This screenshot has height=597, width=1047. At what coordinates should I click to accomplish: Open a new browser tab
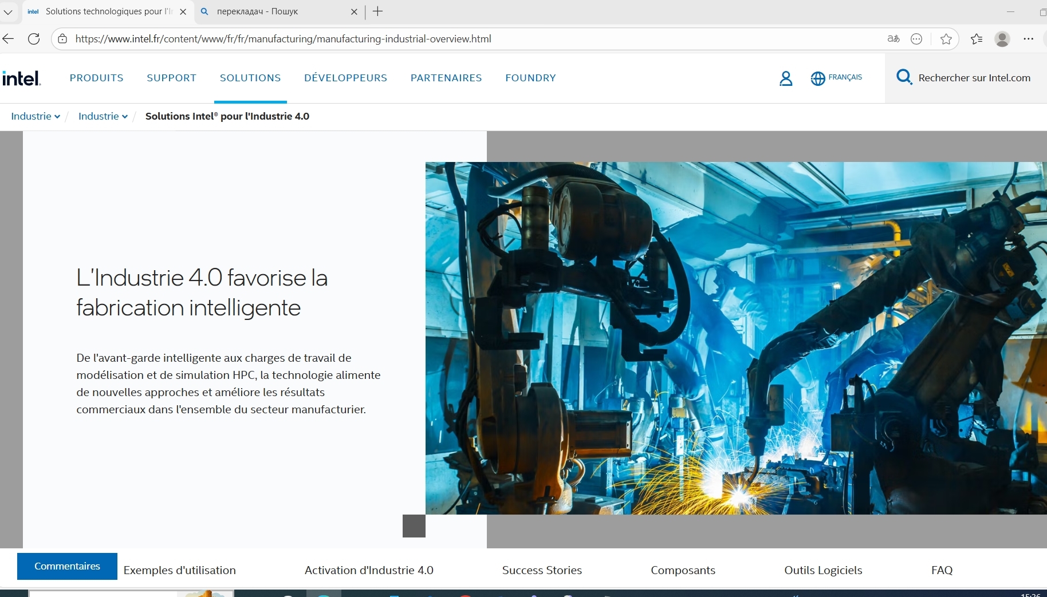point(377,11)
